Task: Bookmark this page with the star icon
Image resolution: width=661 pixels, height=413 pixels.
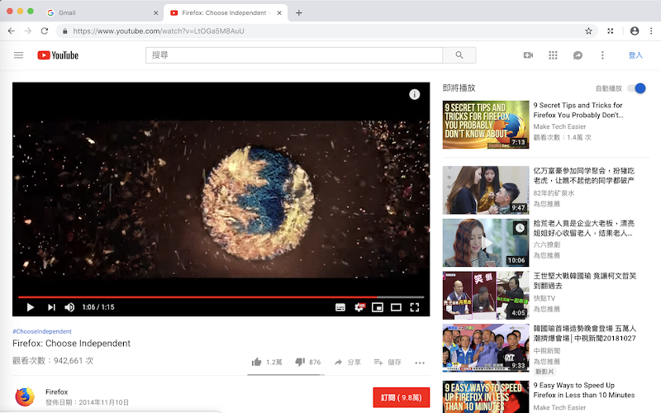Action: tap(588, 31)
